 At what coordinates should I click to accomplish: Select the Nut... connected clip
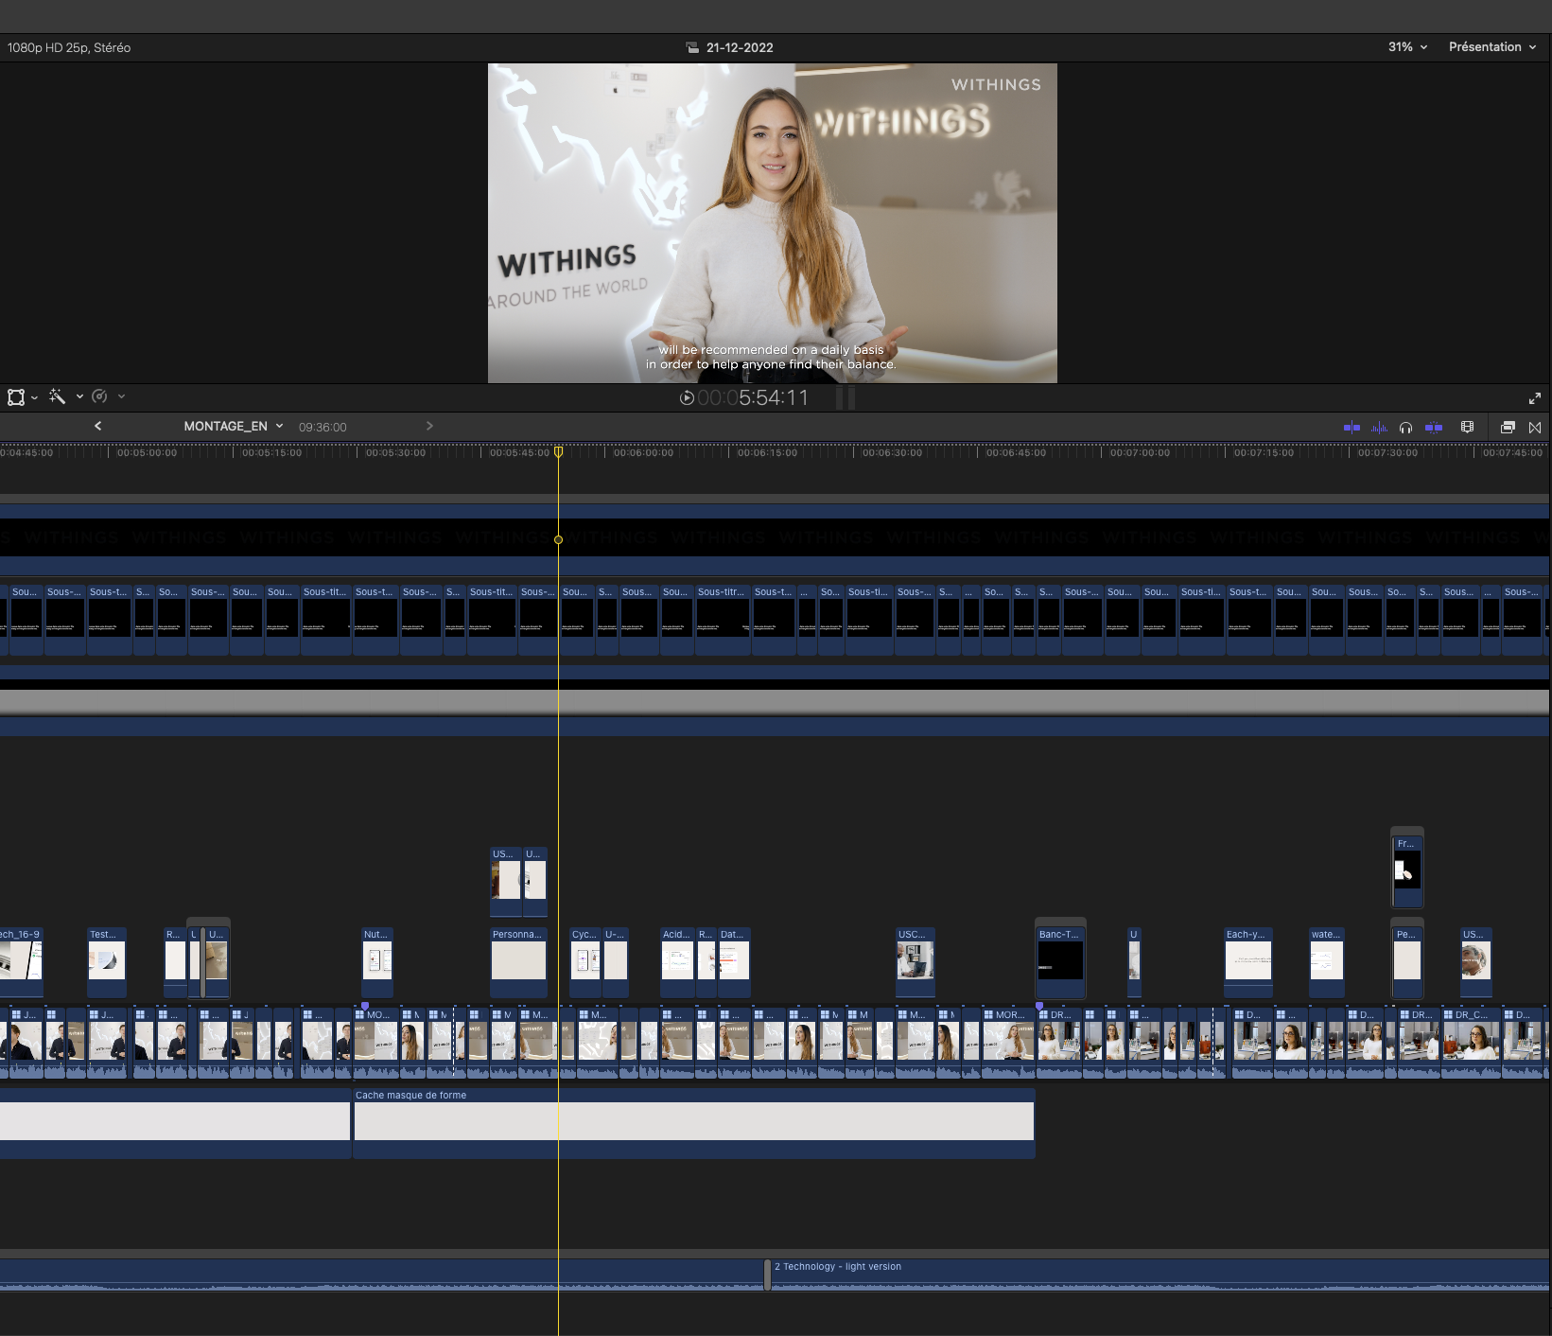(377, 961)
